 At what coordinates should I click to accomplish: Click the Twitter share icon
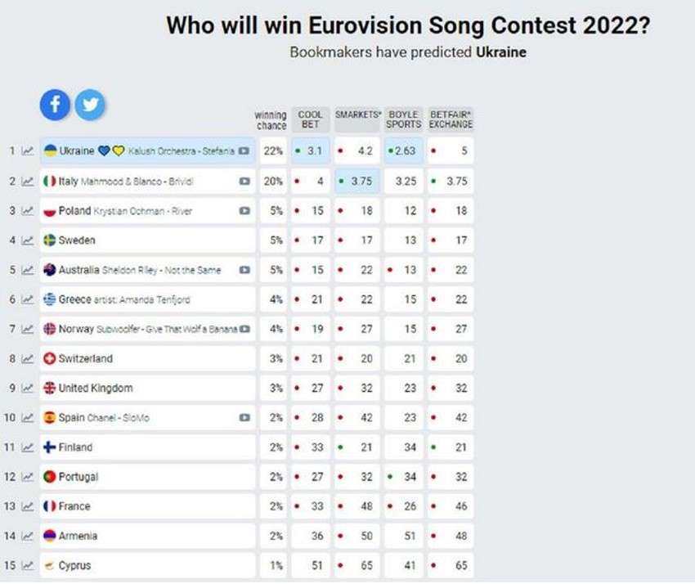point(90,105)
